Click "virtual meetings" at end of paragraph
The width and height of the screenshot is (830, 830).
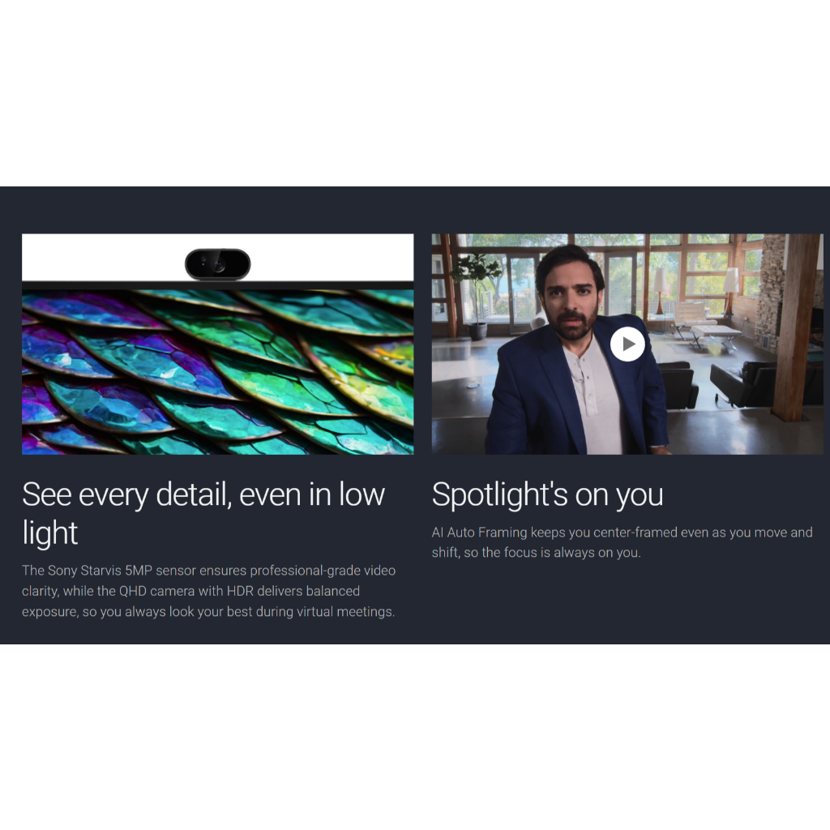(345, 611)
